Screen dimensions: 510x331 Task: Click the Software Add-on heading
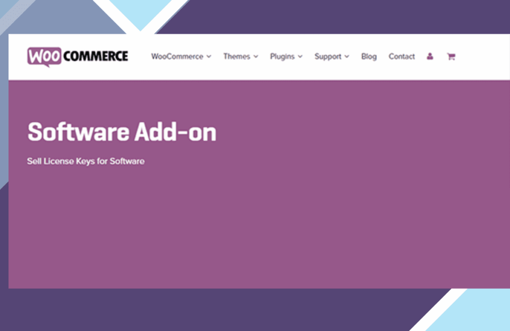122,132
